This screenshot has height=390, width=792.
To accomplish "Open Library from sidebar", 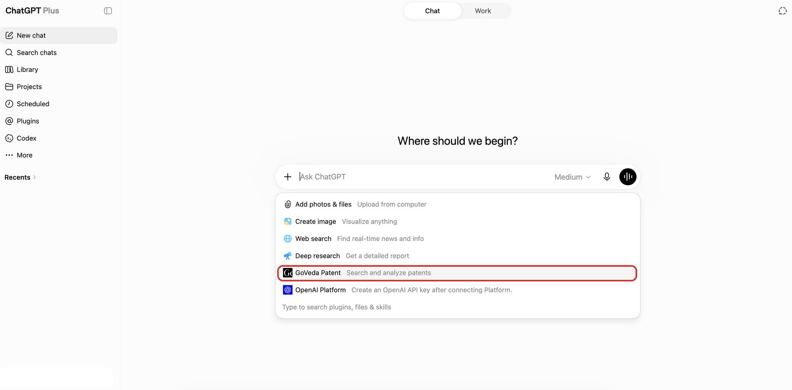I will click(59, 69).
